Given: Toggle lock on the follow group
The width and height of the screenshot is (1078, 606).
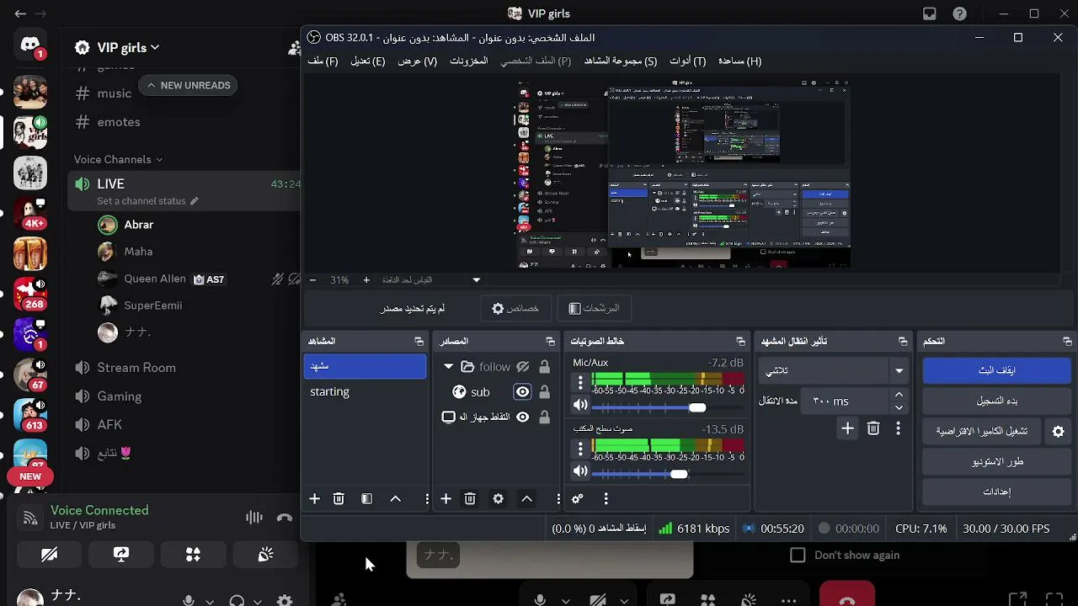Looking at the screenshot, I should coord(545,367).
